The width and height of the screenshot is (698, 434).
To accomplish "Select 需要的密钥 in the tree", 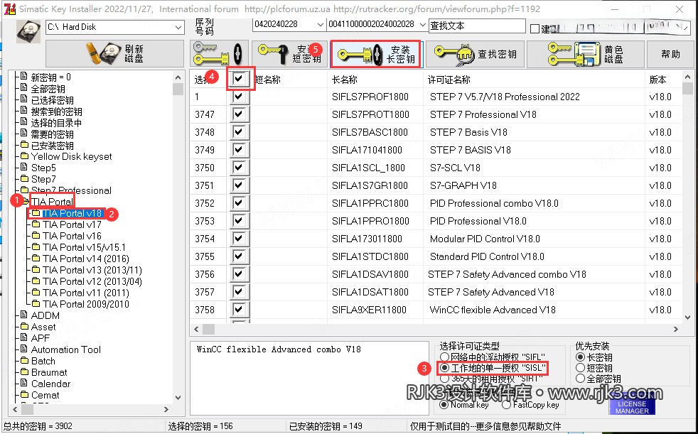I will (x=52, y=134).
